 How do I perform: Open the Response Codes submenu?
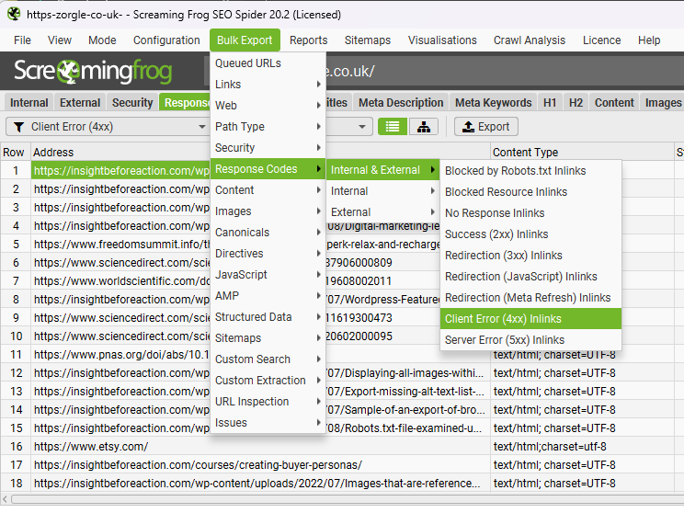point(268,169)
